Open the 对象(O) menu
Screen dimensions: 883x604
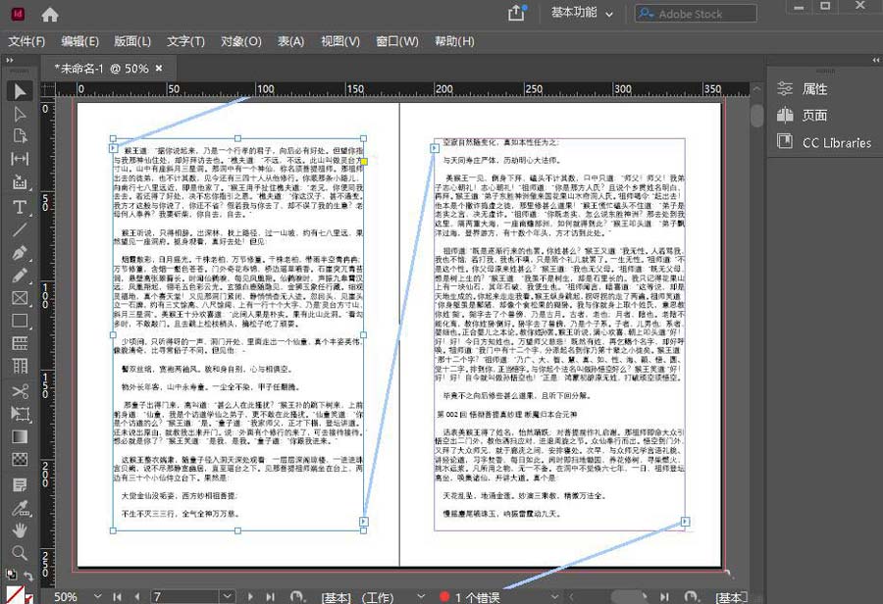241,41
